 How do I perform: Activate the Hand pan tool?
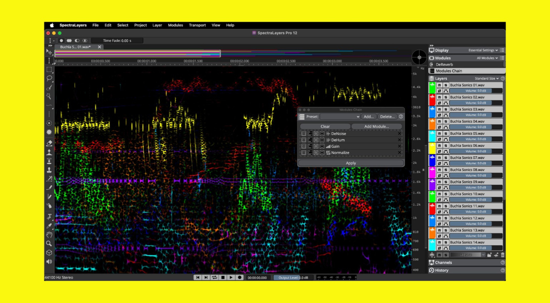pos(49,235)
